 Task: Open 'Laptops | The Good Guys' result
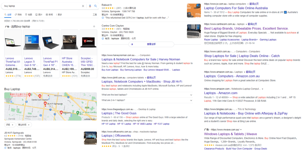click(119, 113)
